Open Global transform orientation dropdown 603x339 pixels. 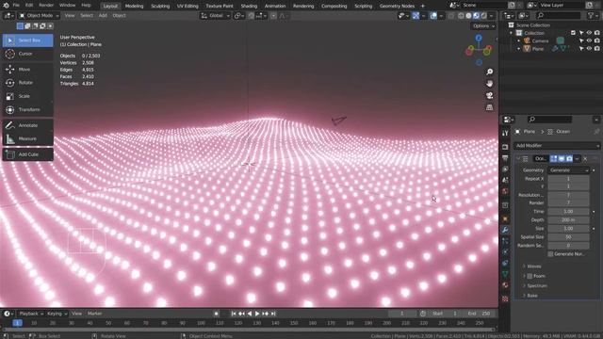216,16
